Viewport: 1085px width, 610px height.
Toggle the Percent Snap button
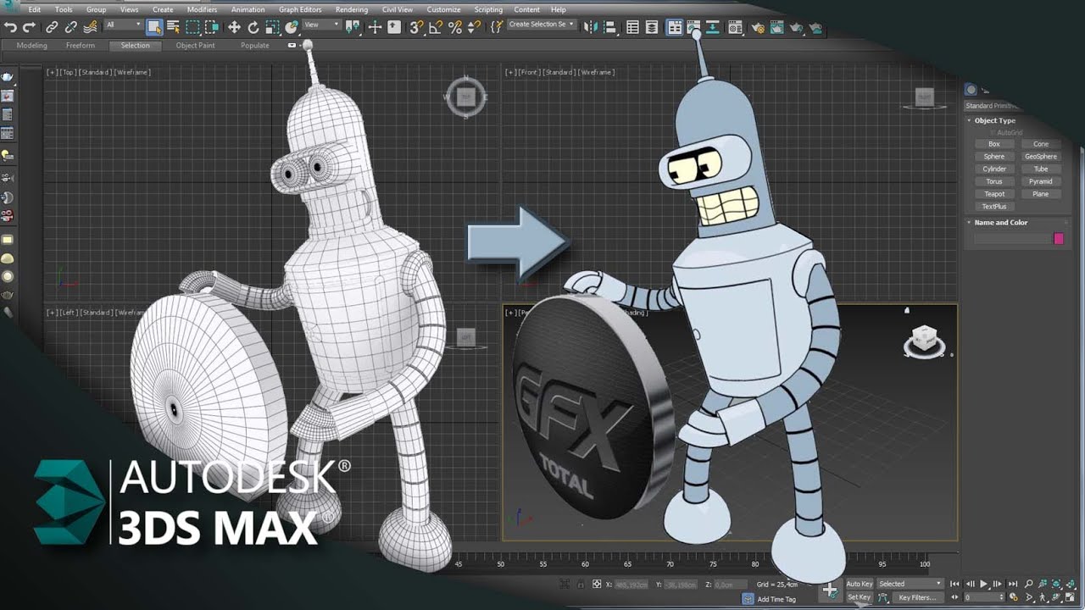tap(455, 27)
